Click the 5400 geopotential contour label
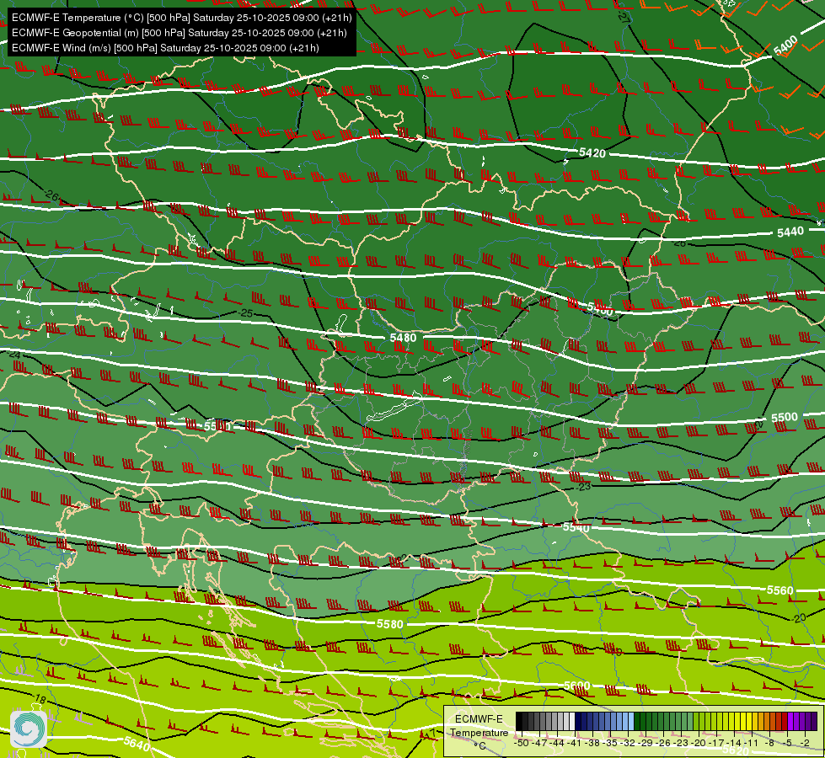This screenshot has height=758, width=825. (785, 46)
